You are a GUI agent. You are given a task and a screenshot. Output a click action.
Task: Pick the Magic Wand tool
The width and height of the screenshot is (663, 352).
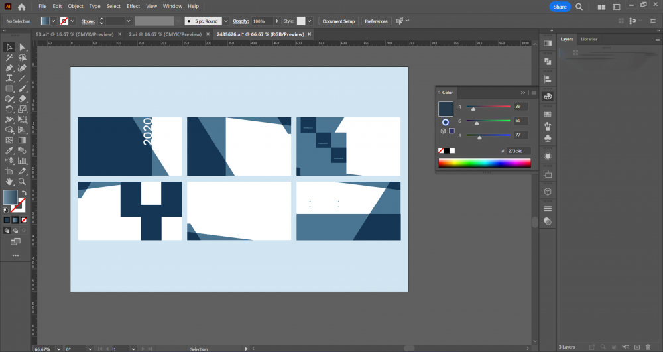pyautogui.click(x=9, y=58)
